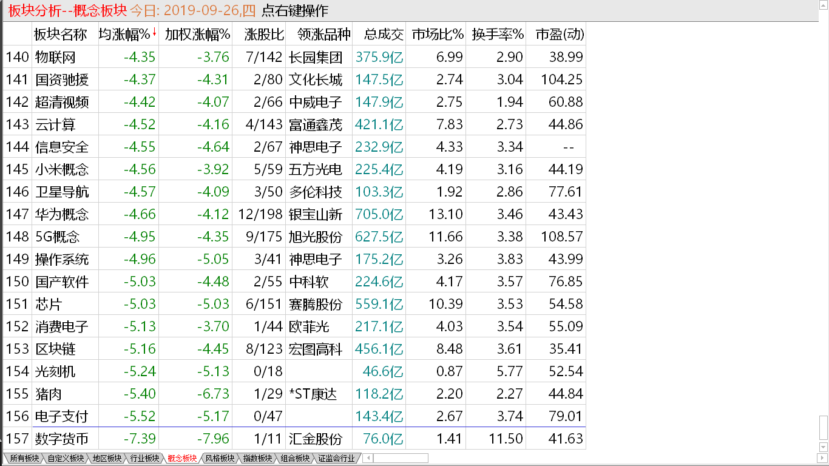Select the 国产软件 sector name
The image size is (829, 466).
[62, 282]
